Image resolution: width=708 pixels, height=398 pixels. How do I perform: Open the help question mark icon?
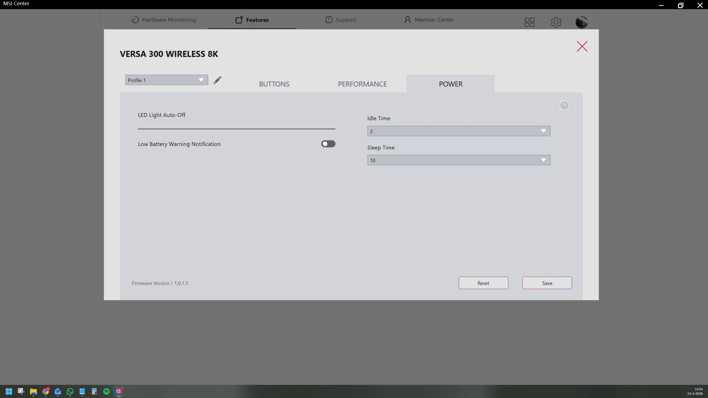pos(564,105)
